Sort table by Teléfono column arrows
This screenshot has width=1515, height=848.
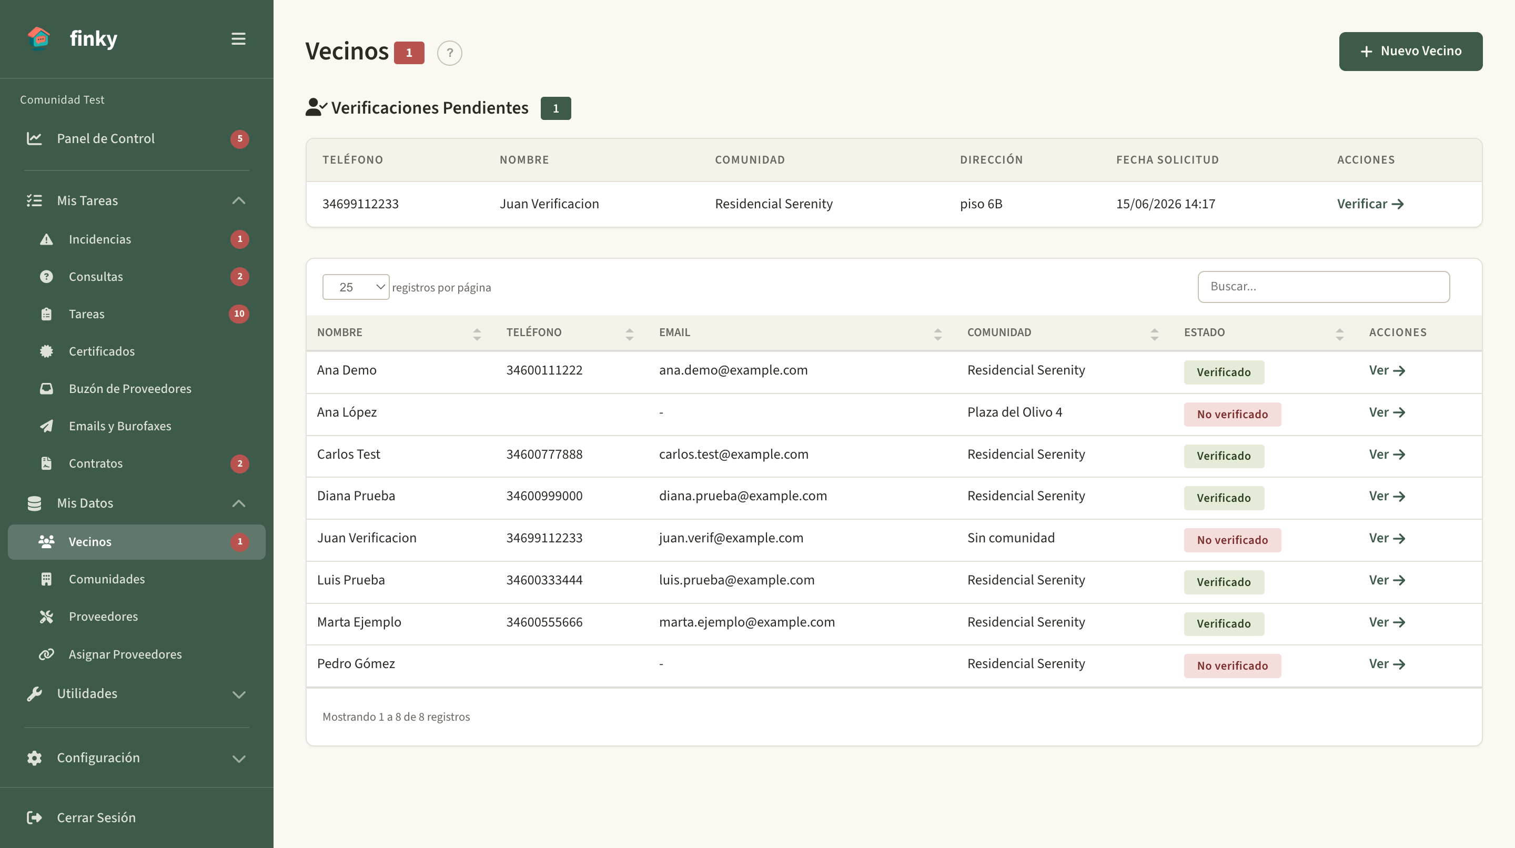click(629, 334)
